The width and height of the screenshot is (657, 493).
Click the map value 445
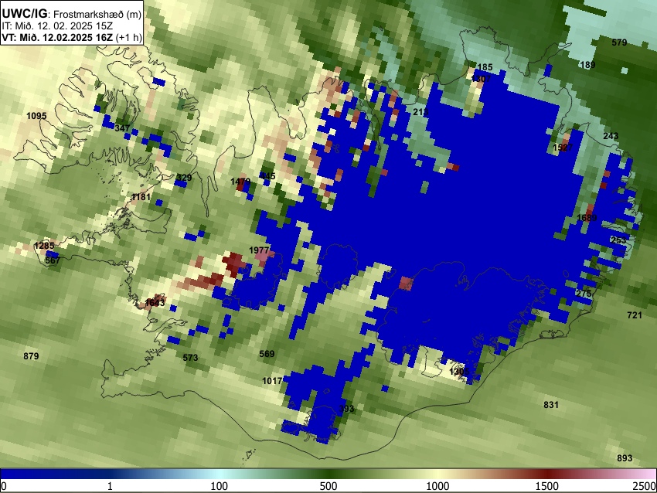click(x=267, y=176)
